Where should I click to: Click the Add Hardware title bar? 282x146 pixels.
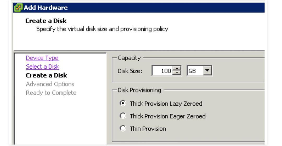139,8
